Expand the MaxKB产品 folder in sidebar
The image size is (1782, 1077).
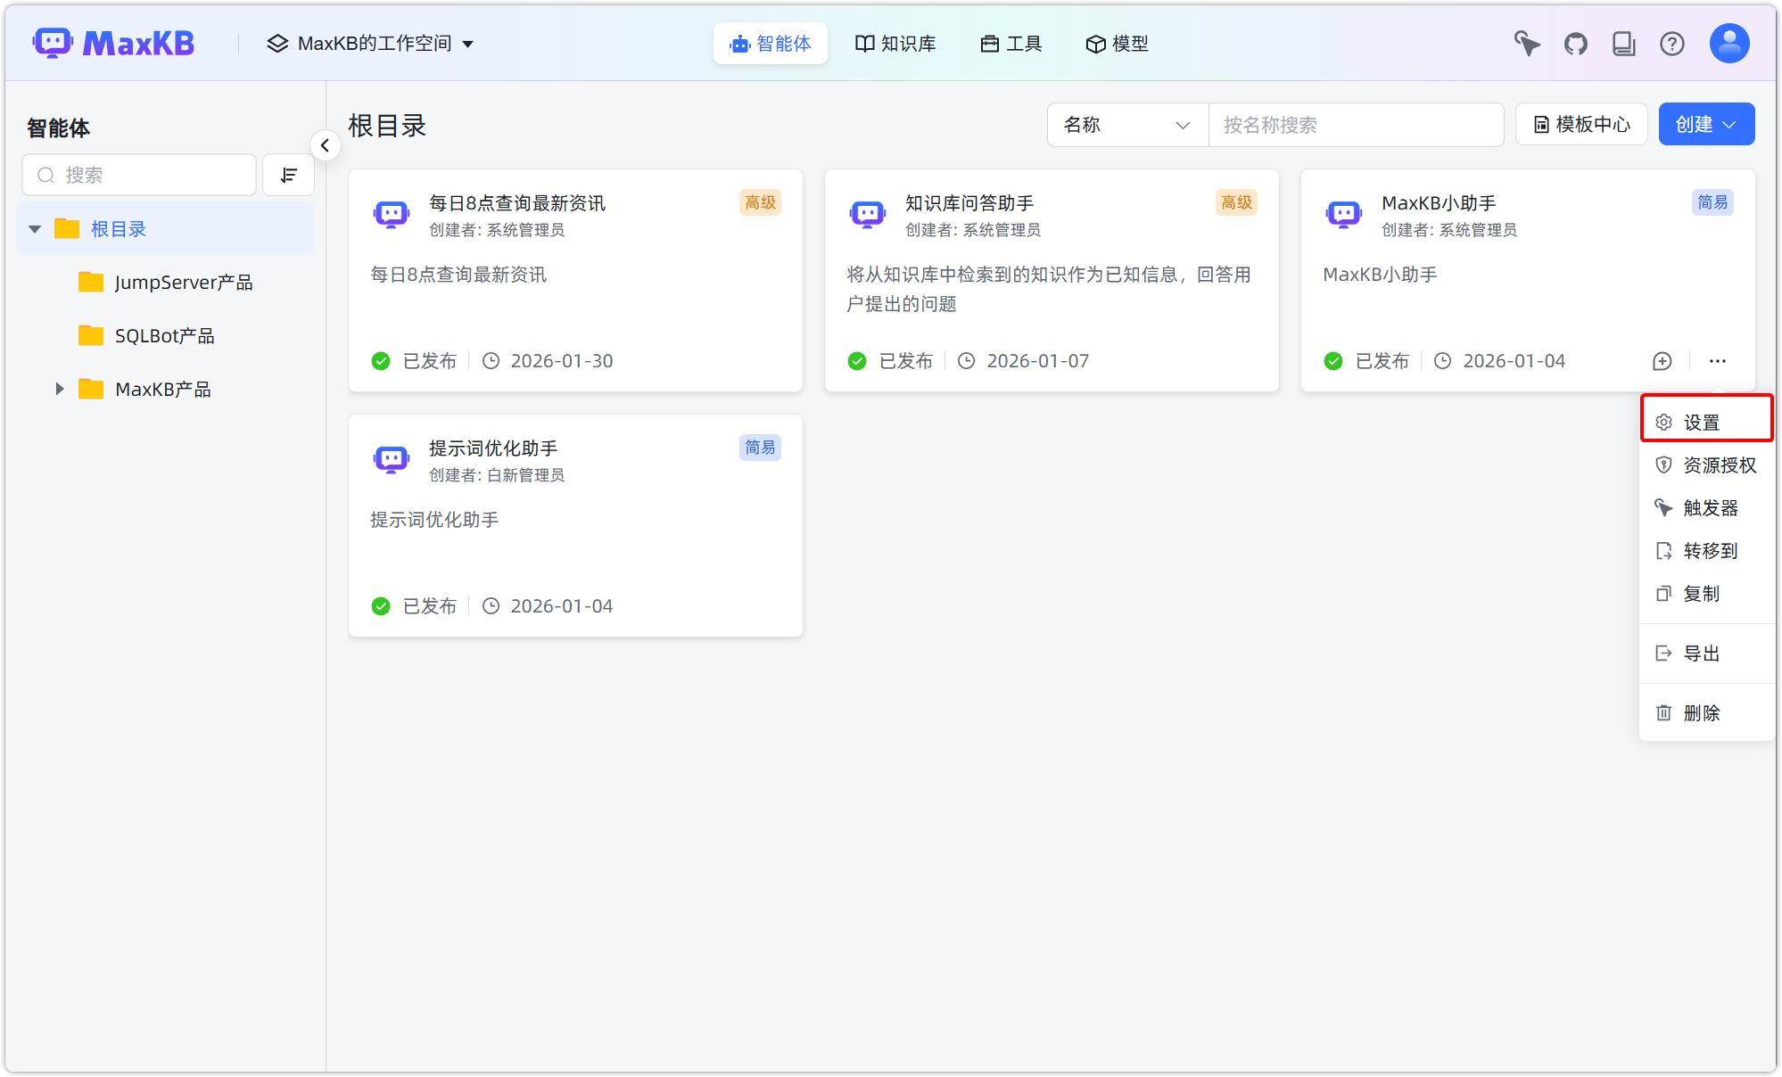tap(59, 389)
